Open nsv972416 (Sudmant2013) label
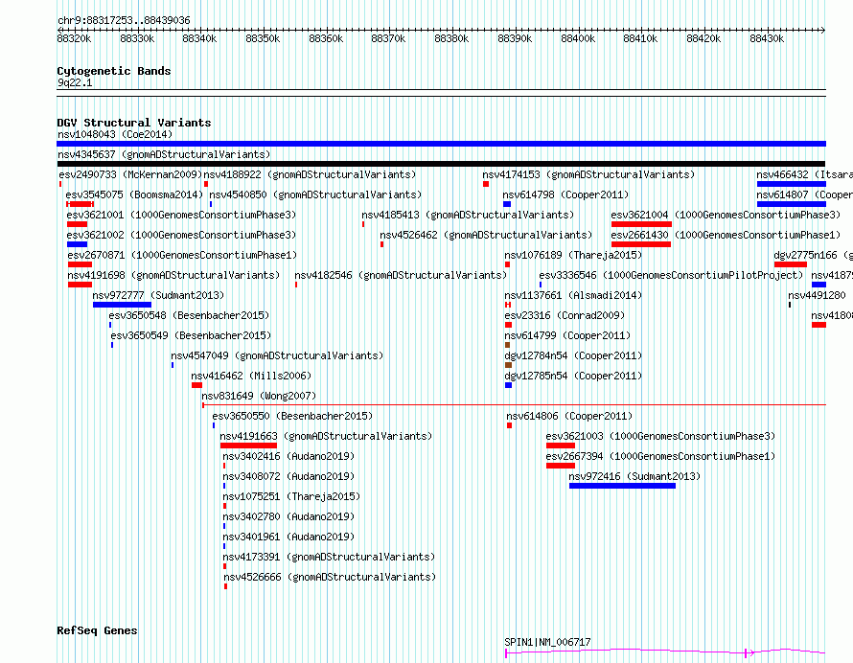 (634, 476)
